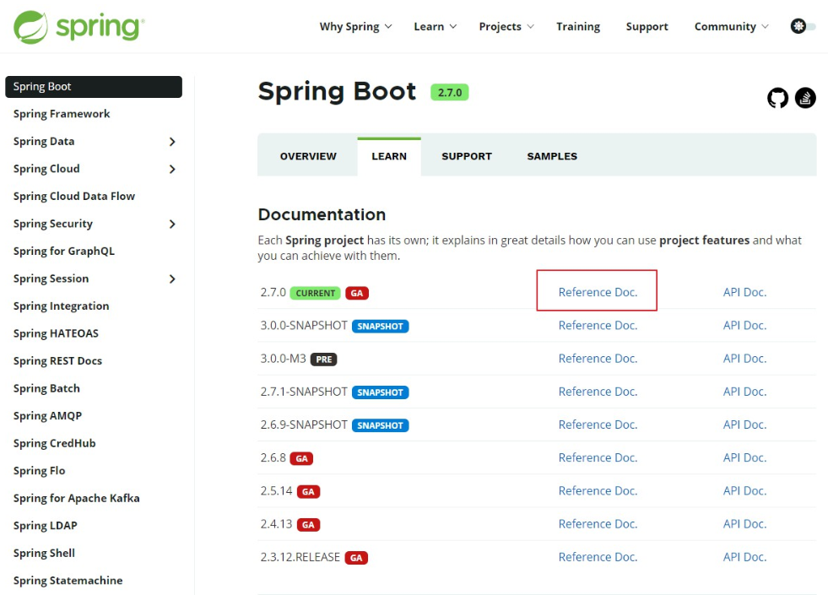The height and width of the screenshot is (595, 828).
Task: Click the version text 2.6.8
Action: pyautogui.click(x=273, y=457)
